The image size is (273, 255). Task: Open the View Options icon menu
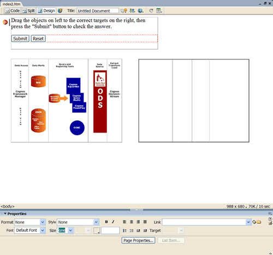click(x=159, y=11)
